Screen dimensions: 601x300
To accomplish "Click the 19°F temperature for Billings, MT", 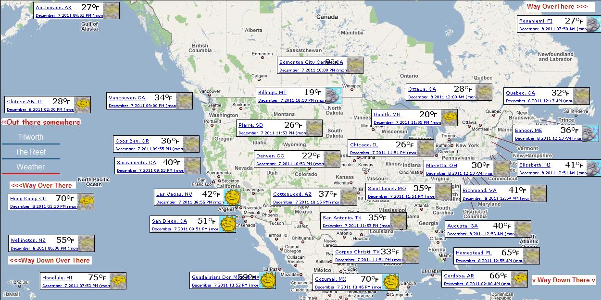I will [x=313, y=92].
